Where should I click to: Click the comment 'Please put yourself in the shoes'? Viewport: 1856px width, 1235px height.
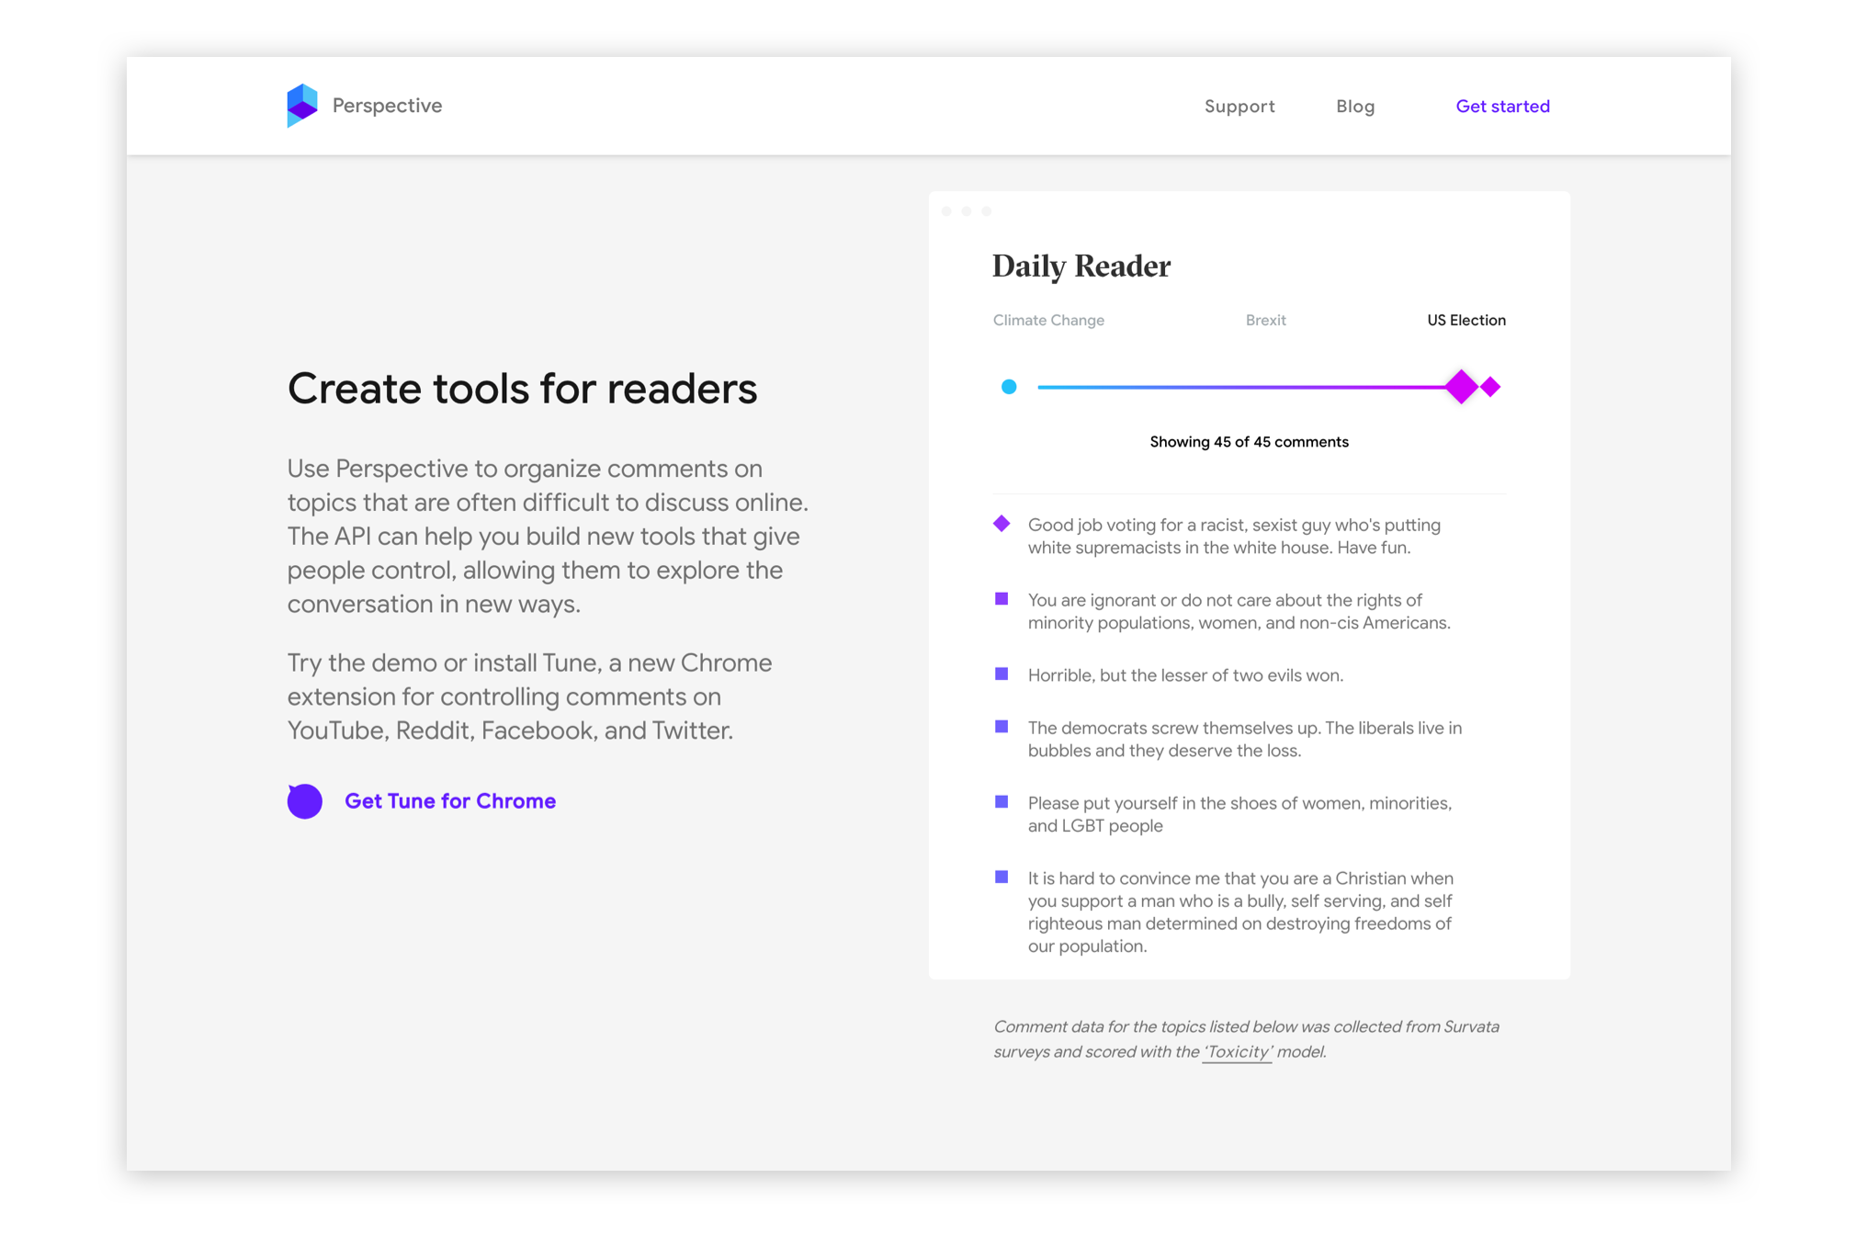click(1239, 815)
